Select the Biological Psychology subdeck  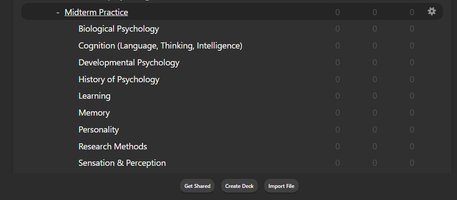pos(119,29)
